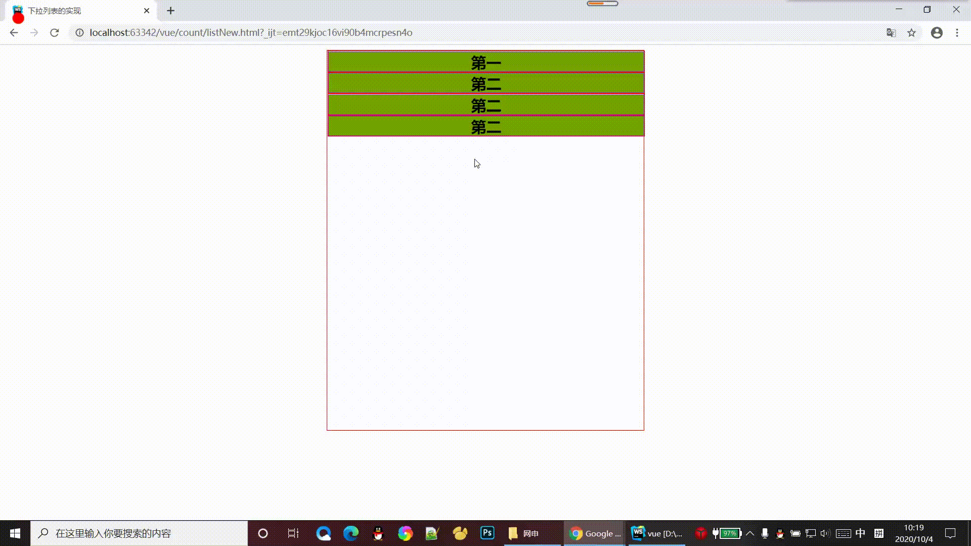View site information icon in address bar
Screen dimensions: 971x546
pos(79,33)
